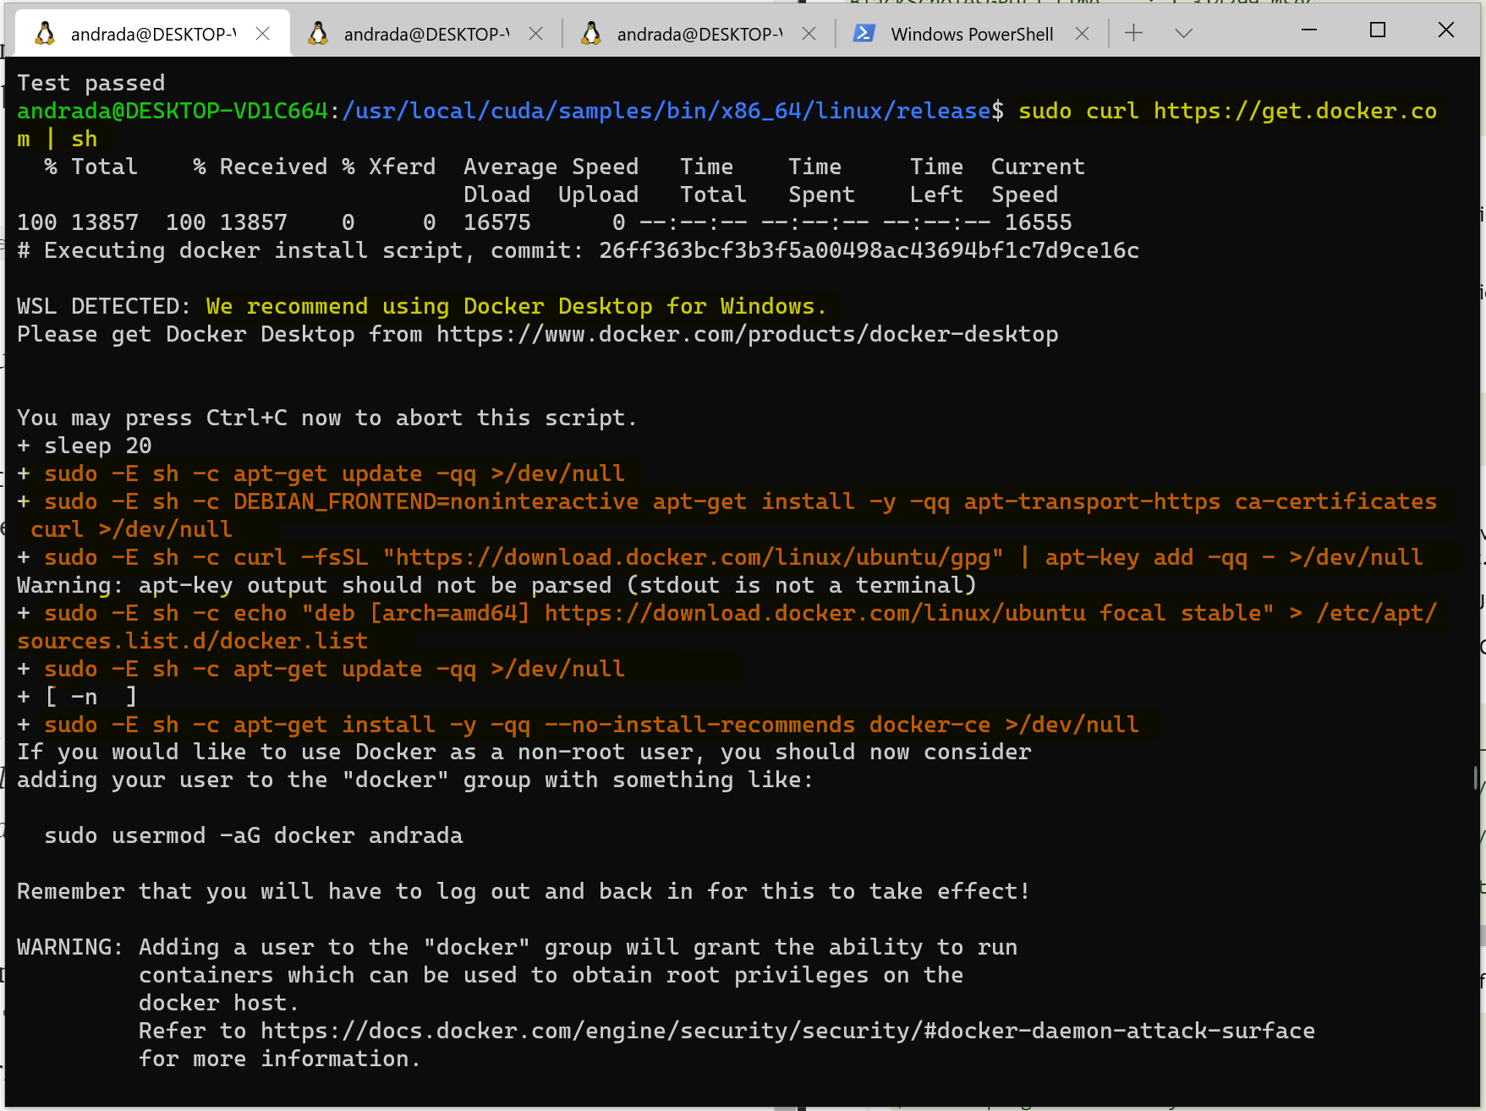Click the Docker Desktop products URL

click(x=748, y=335)
